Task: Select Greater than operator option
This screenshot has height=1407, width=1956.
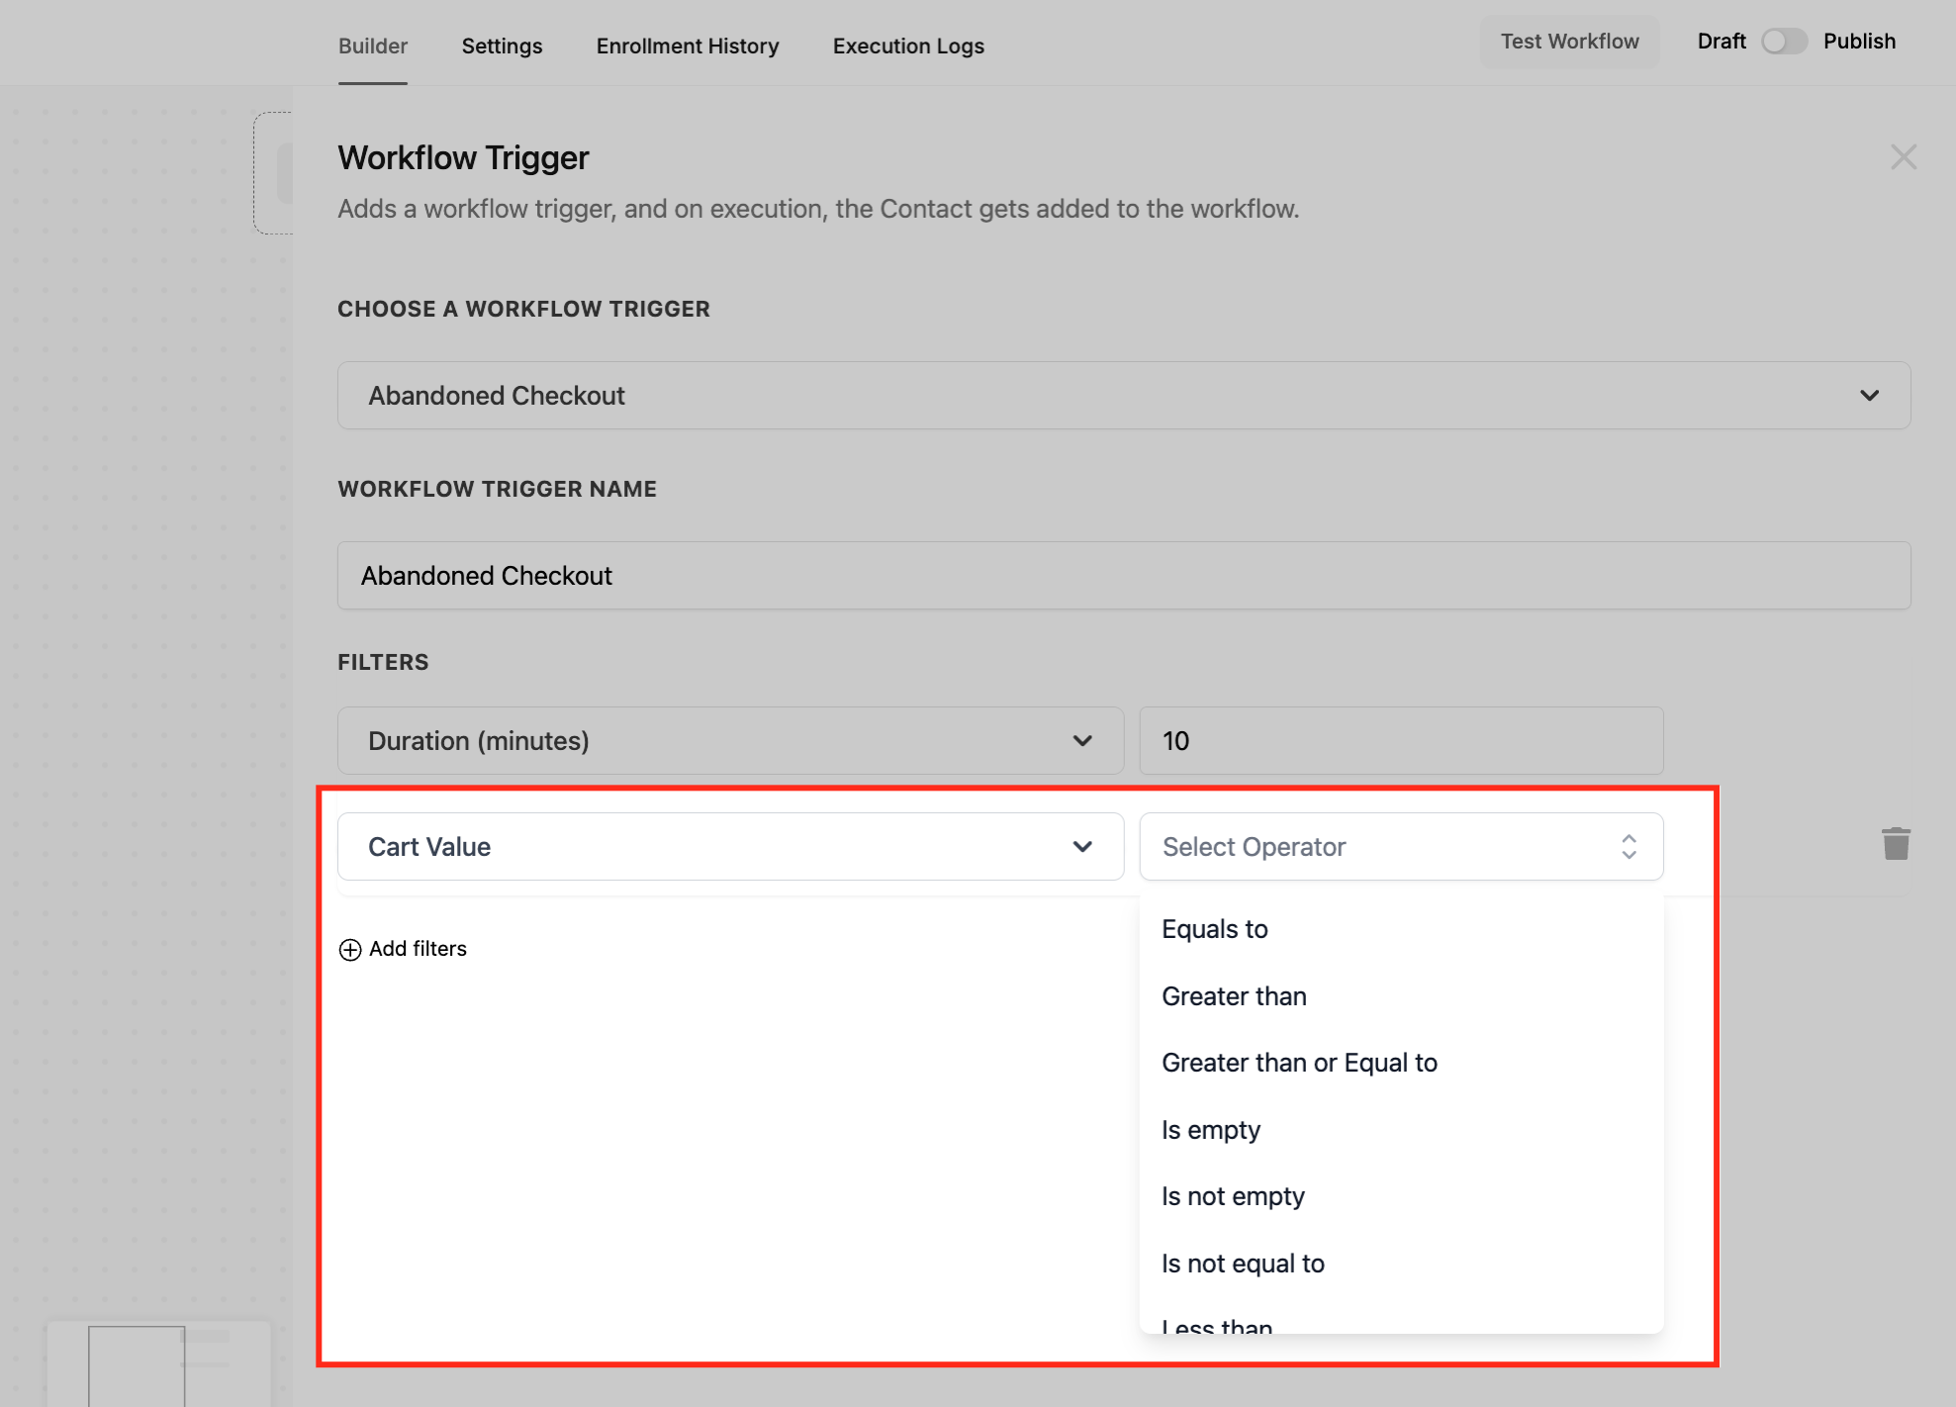Action: 1233,996
